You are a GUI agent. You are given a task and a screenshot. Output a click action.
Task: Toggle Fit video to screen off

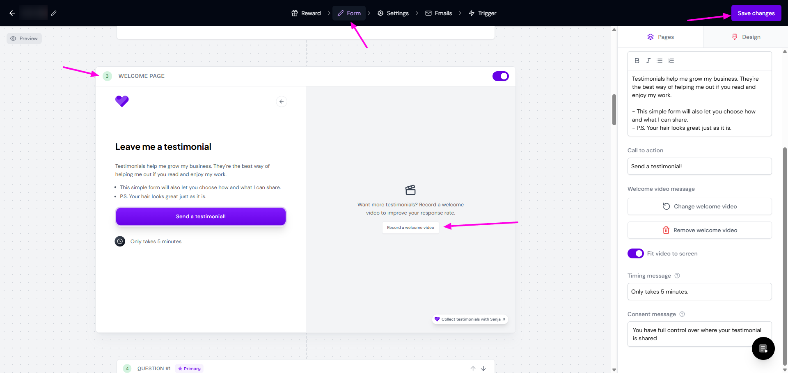(x=635, y=253)
